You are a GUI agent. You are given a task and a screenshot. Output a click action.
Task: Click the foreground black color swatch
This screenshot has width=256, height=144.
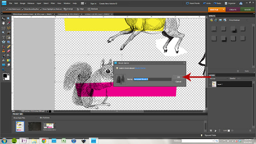(x=5, y=76)
